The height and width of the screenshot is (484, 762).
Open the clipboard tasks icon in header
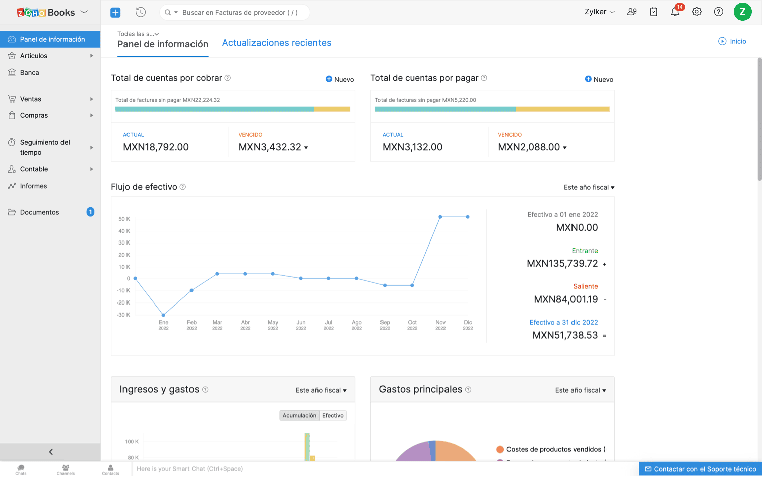click(x=653, y=12)
